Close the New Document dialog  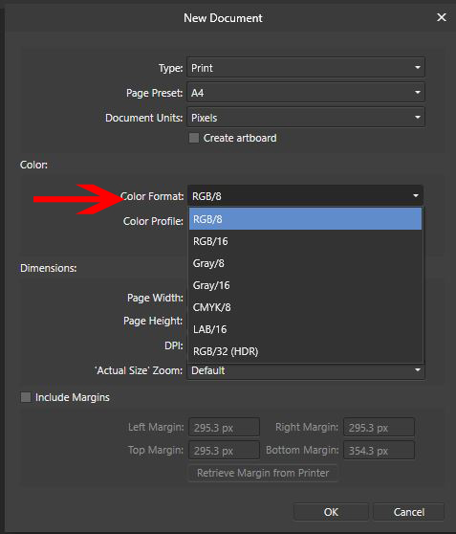tap(441, 17)
